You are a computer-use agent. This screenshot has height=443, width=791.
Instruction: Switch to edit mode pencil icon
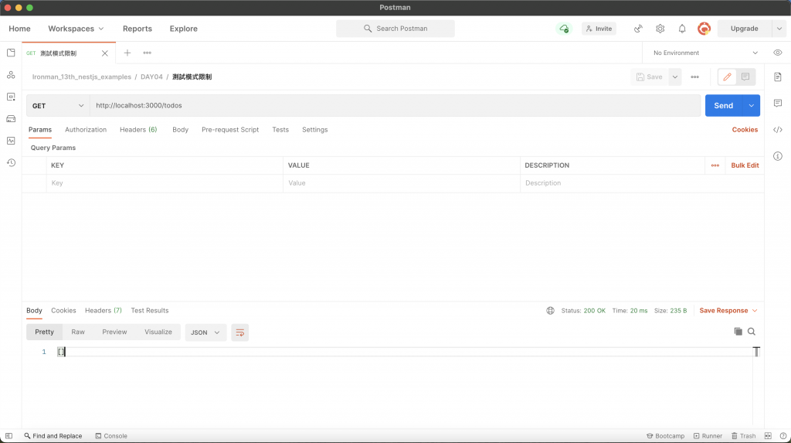tap(727, 77)
